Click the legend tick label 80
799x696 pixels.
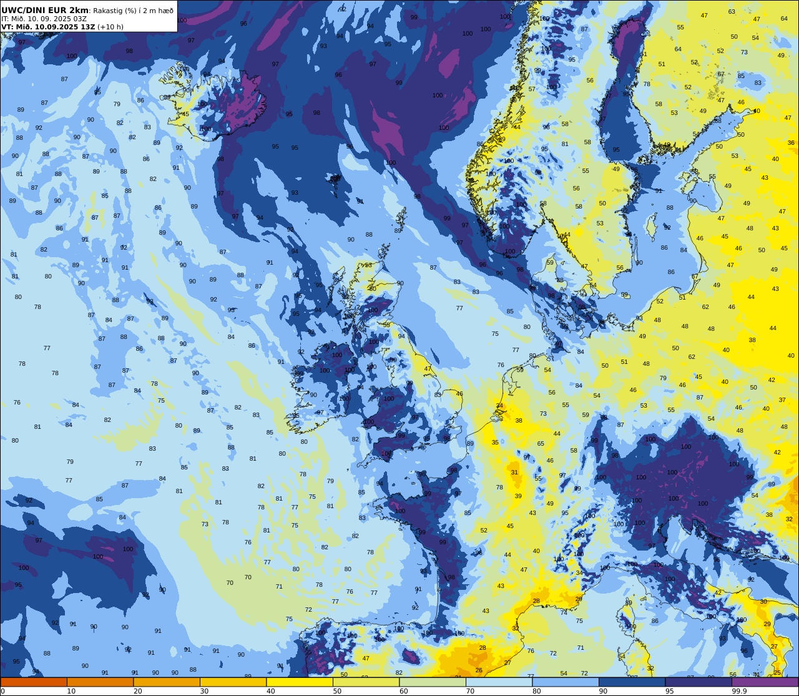[x=537, y=691]
